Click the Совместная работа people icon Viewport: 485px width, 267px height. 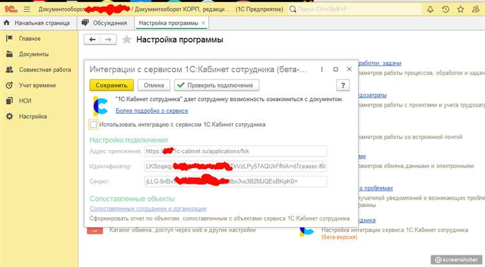click(10, 70)
